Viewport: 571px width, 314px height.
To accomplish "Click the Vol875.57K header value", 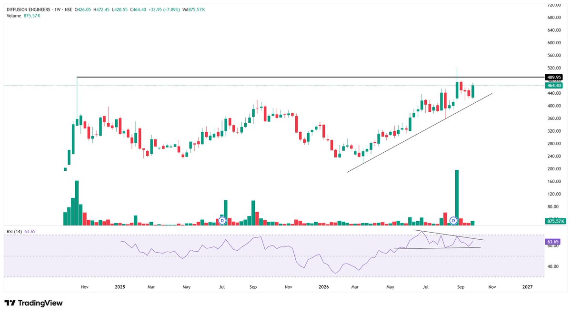I will (x=194, y=10).
